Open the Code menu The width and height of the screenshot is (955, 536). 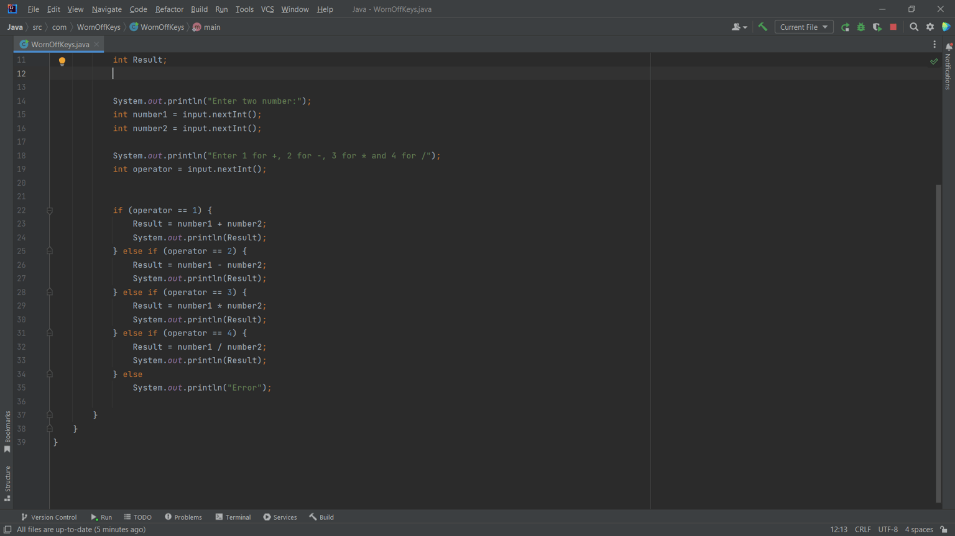138,9
